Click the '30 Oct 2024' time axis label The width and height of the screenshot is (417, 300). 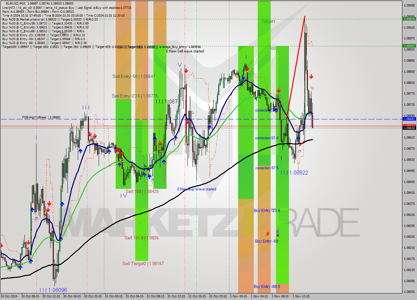tap(9, 296)
